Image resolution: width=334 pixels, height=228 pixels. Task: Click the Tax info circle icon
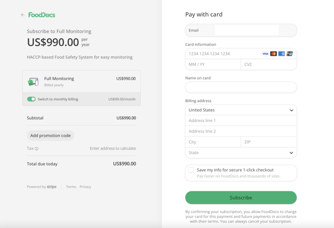pos(37,149)
